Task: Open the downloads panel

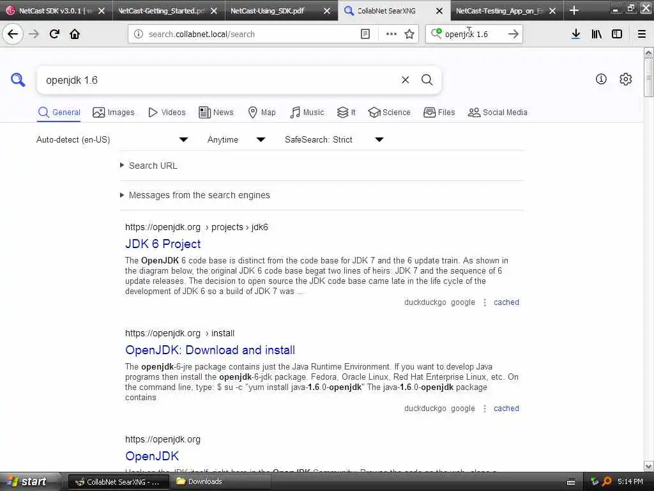Action: 575,35
